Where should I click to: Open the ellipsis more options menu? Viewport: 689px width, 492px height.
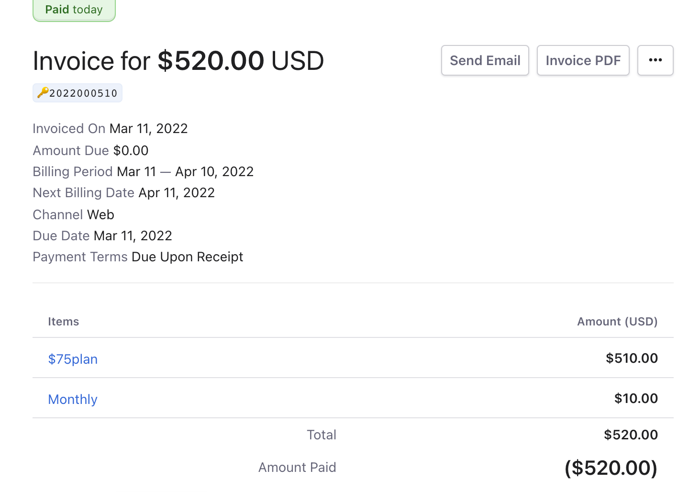pyautogui.click(x=655, y=60)
